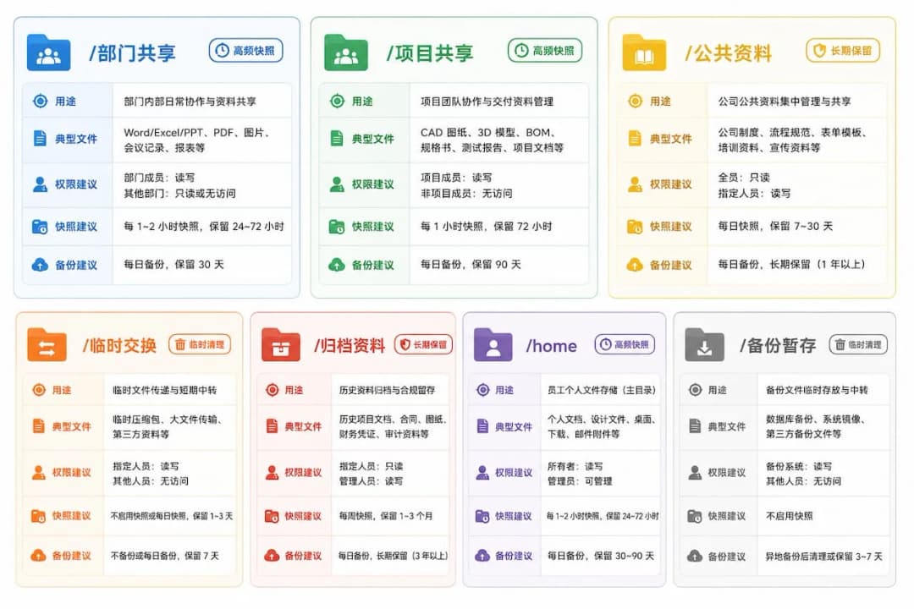Click the 备份建议 cloud icon in /公共资料
Screen dimensions: 914x609
tap(635, 265)
